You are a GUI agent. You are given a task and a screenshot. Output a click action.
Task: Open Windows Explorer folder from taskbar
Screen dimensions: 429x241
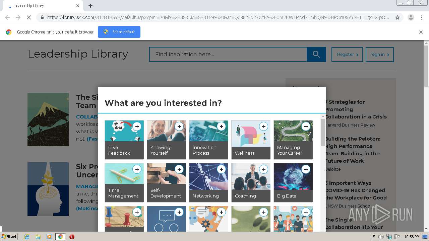pyautogui.click(x=38, y=237)
